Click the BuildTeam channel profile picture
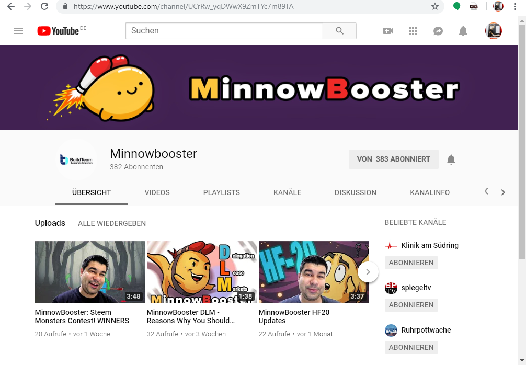The image size is (526, 365). click(x=76, y=159)
